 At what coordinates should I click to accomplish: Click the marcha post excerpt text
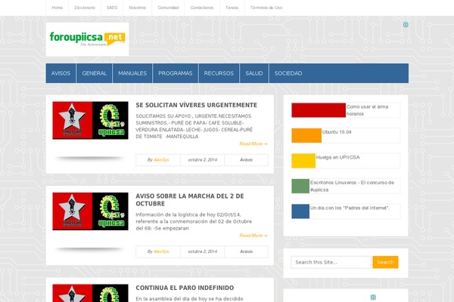194,221
